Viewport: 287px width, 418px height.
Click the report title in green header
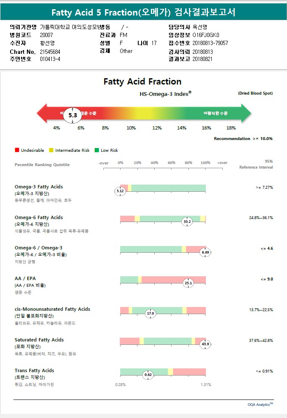[143, 13]
